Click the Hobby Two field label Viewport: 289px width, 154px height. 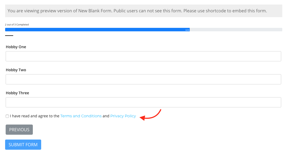tap(16, 70)
